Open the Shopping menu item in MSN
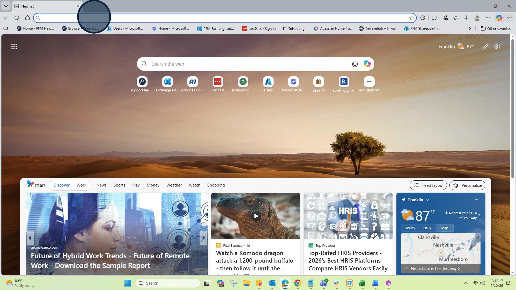 coord(216,185)
